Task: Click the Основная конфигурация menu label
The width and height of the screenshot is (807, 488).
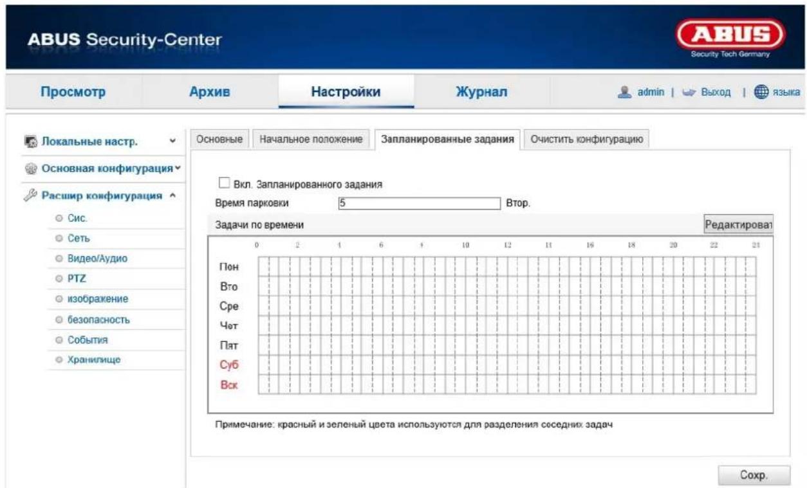Action: [107, 169]
